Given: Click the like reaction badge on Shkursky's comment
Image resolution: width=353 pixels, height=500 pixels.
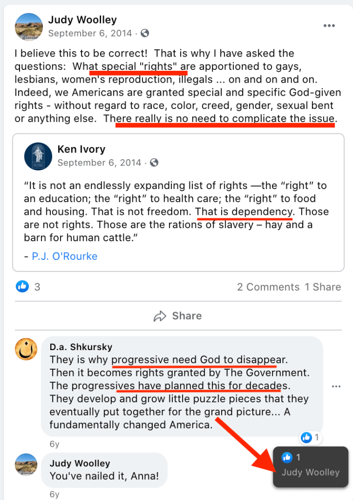Looking at the screenshot, I should (x=310, y=437).
